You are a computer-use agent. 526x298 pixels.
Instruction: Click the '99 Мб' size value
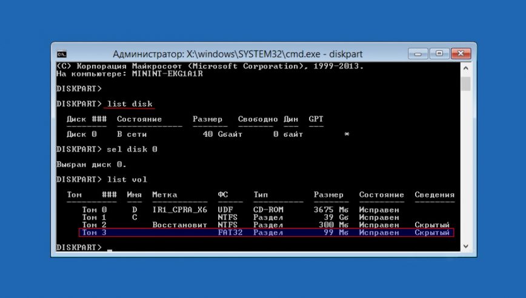tap(336, 233)
